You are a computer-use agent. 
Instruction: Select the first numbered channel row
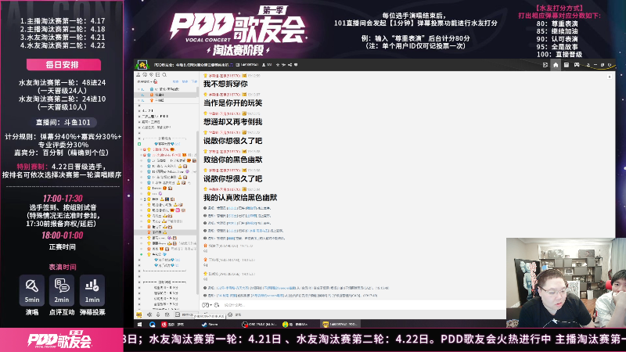[167, 89]
